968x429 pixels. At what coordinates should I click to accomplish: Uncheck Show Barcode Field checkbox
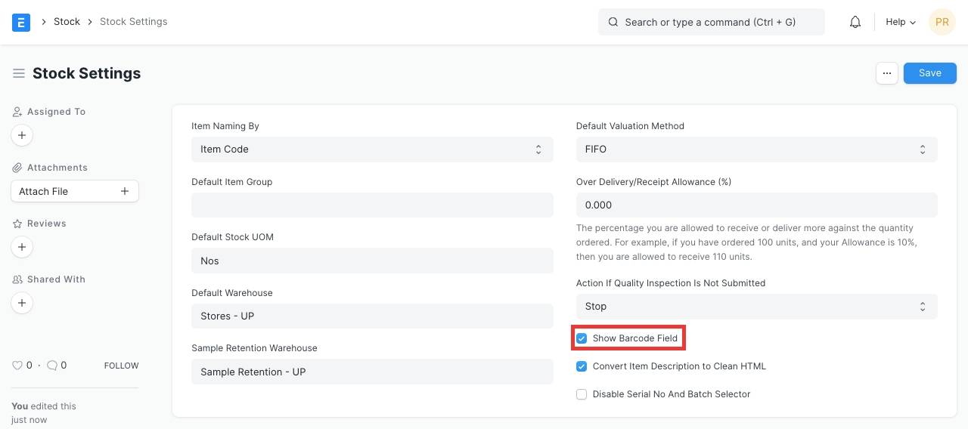(582, 338)
